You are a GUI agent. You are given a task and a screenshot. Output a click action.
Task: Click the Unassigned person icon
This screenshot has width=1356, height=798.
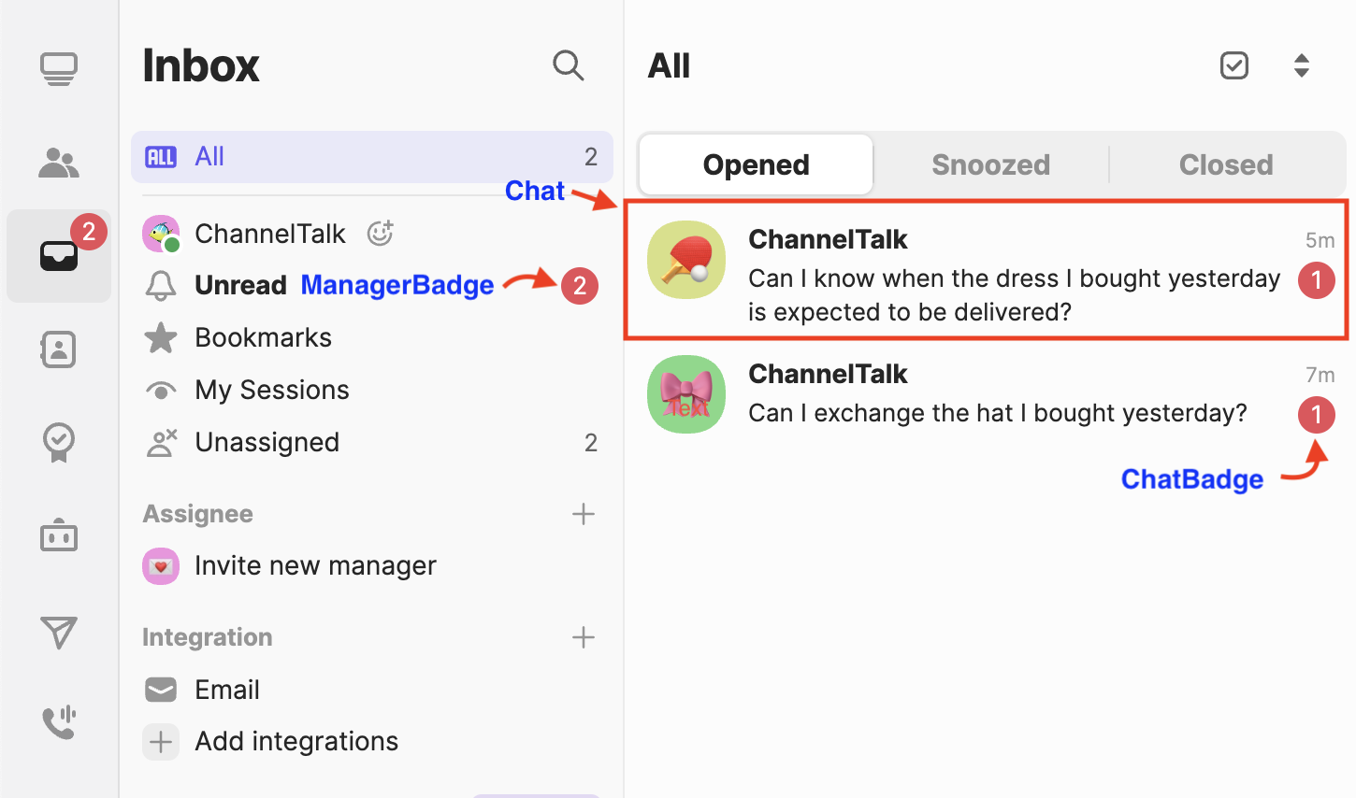pyautogui.click(x=161, y=443)
